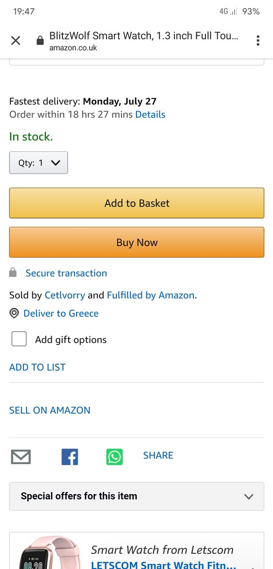Select Deliver to Greece link
273x569 pixels.
61,313
